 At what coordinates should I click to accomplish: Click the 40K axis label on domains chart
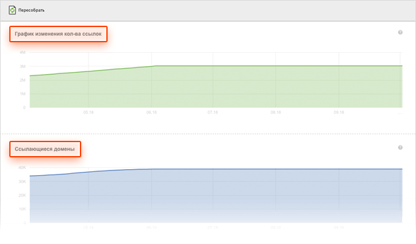pos(22,168)
